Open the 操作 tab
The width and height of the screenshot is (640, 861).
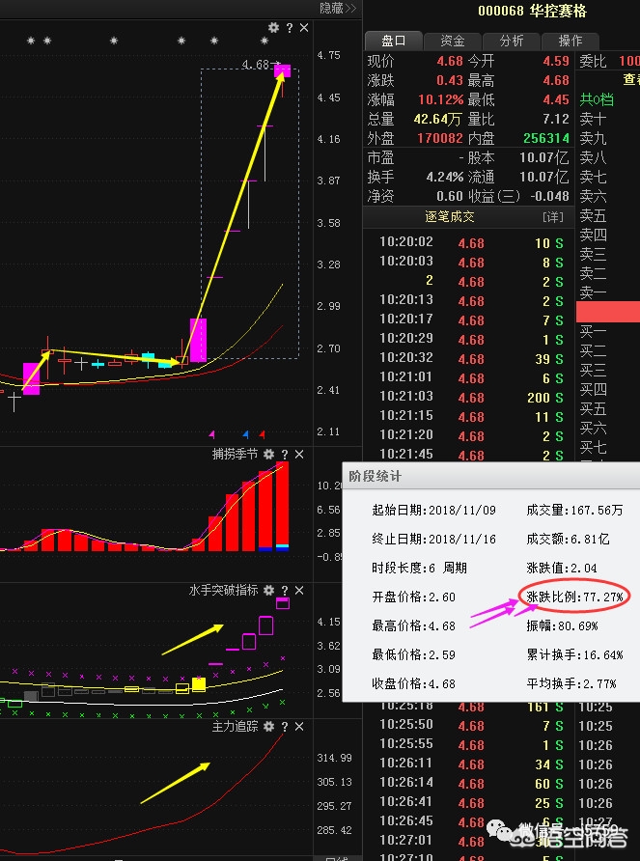(x=570, y=41)
